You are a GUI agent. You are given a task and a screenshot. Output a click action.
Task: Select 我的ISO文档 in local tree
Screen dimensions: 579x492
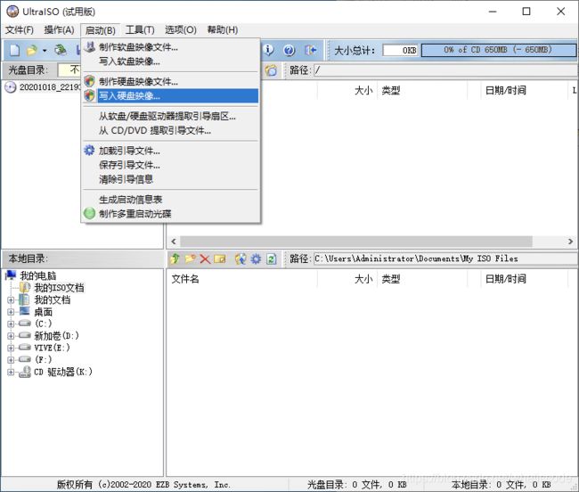pos(59,288)
